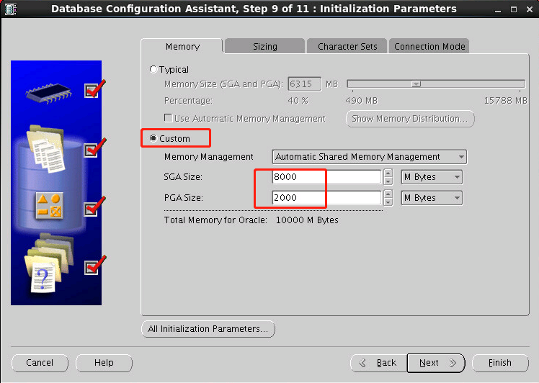The height and width of the screenshot is (383, 539).
Task: Click Show Memory Distribution button
Action: click(x=410, y=119)
